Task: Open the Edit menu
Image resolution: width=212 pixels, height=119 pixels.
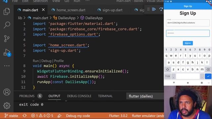Action: [25, 1]
